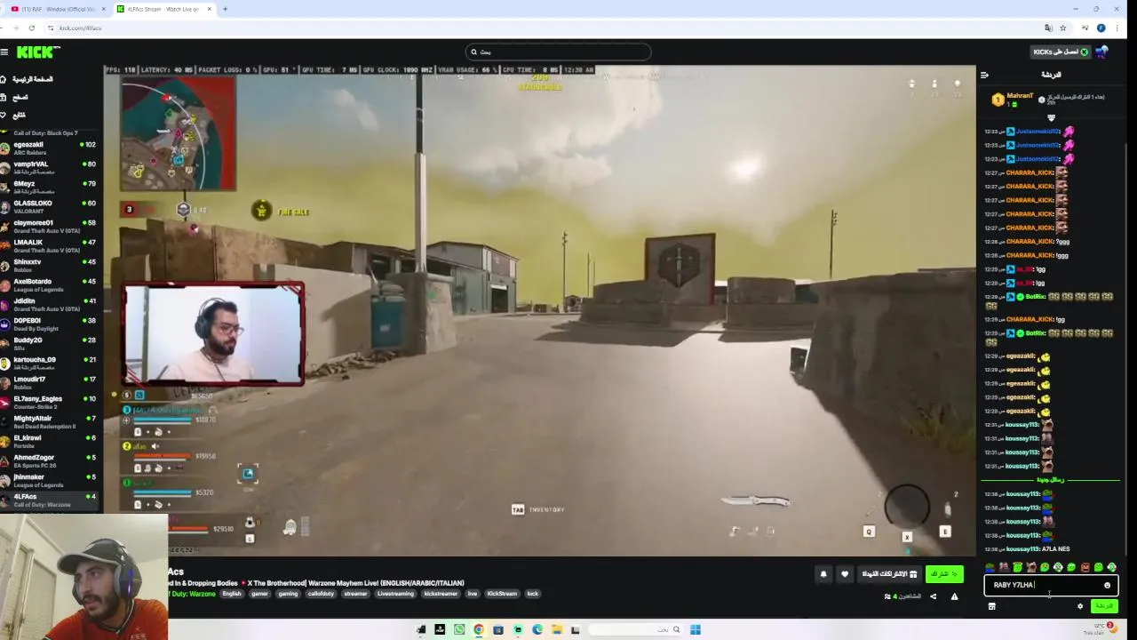Open the hamburger menu beside Kick logo
1137x640 pixels.
coord(4,52)
